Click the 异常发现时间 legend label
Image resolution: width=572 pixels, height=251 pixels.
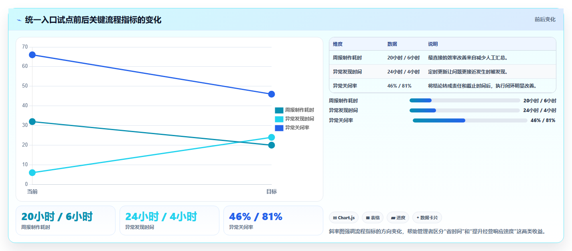coord(300,119)
